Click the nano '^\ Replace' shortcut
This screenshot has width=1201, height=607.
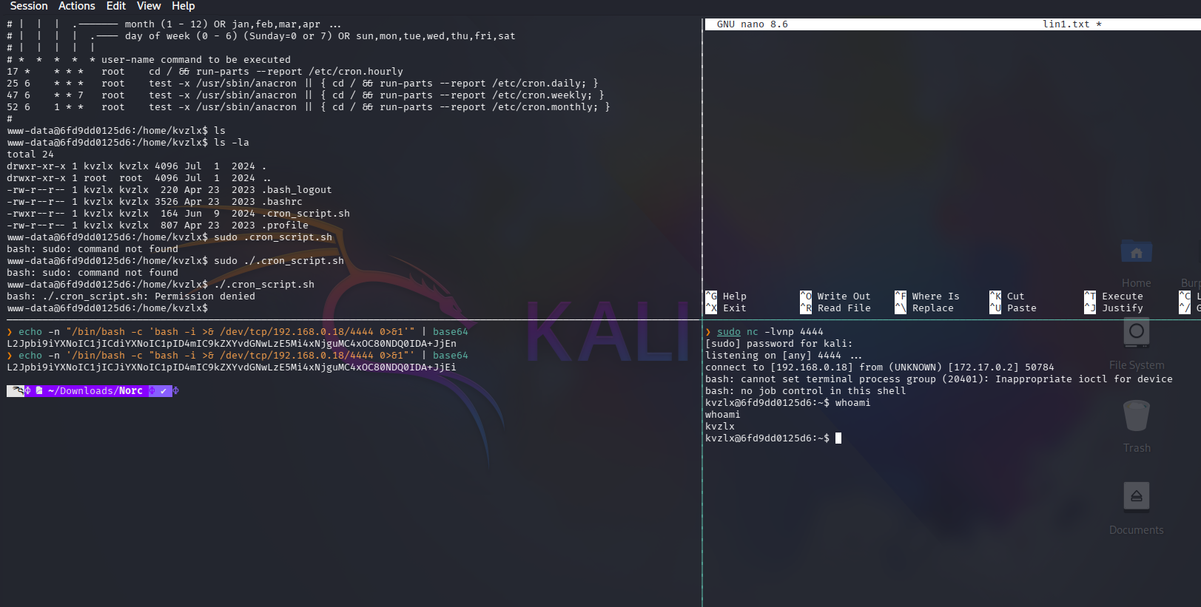click(x=924, y=308)
